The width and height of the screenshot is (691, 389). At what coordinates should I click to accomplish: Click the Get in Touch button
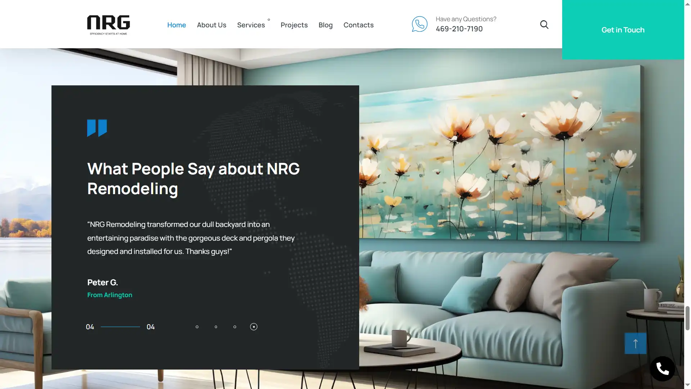tap(623, 30)
